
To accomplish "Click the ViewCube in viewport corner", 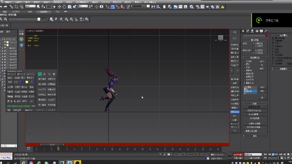I will (x=221, y=38).
